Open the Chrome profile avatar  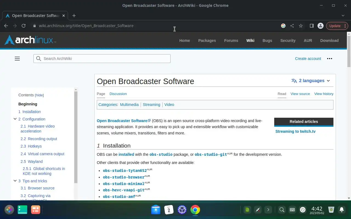coord(320,26)
